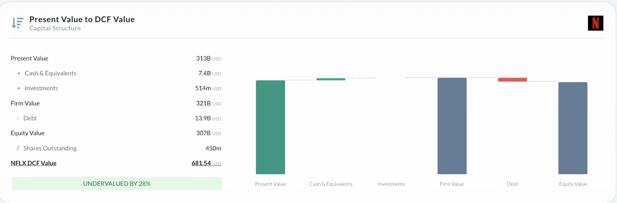Click the Equity Value chart bar

click(x=573, y=128)
